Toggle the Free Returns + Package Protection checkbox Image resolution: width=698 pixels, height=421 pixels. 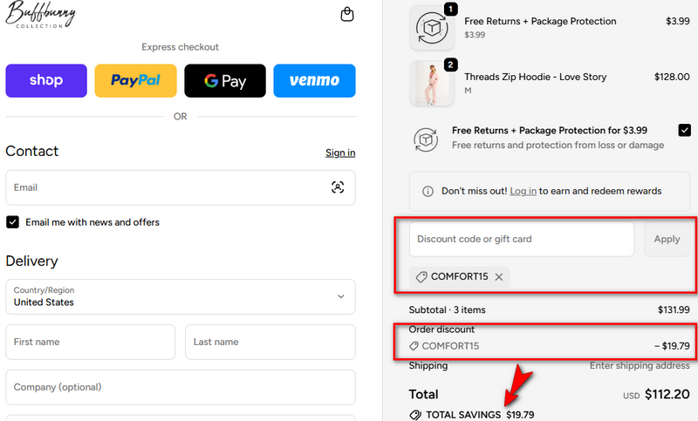click(x=684, y=131)
